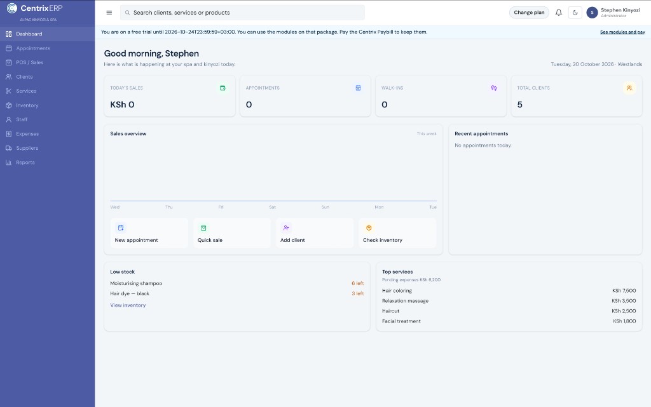
Task: Click the person-plus icon above Add client
Action: [286, 227]
